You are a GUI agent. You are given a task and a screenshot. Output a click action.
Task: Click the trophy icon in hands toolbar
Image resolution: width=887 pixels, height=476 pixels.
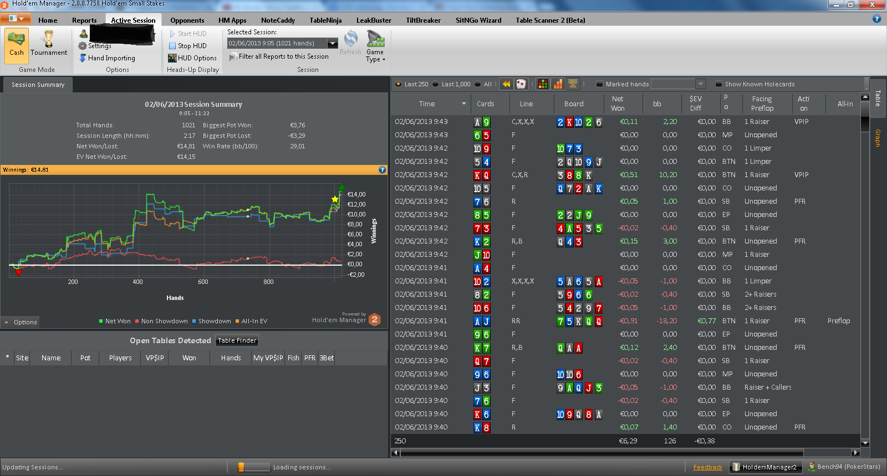[573, 84]
